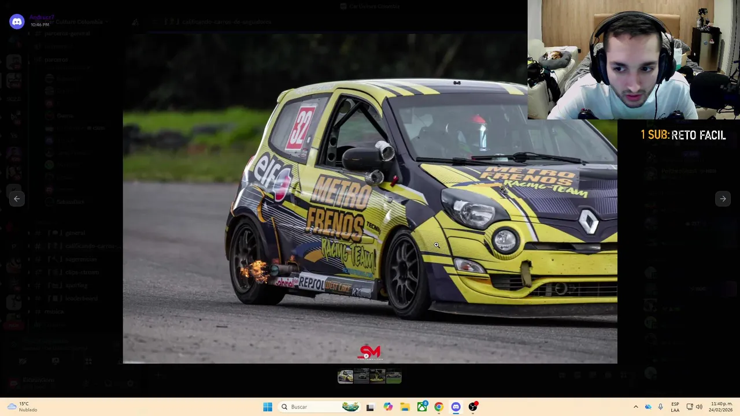Change the ESP LAA input language
The height and width of the screenshot is (416, 740).
point(675,407)
